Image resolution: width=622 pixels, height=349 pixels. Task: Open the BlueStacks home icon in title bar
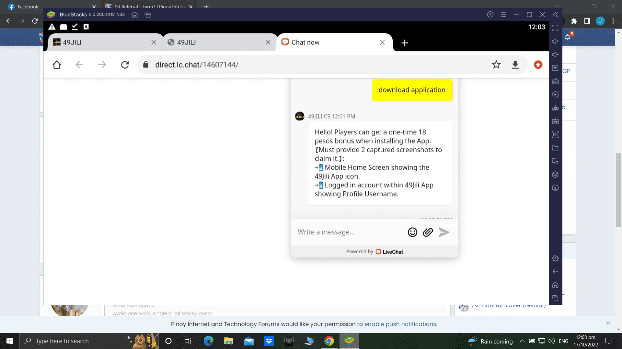click(x=134, y=15)
